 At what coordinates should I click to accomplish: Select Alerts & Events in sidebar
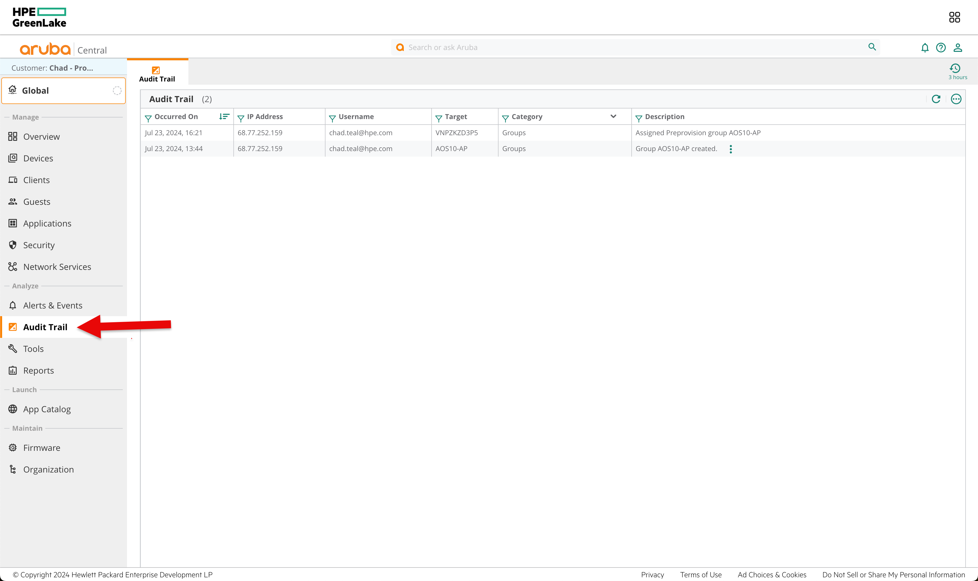(x=52, y=305)
